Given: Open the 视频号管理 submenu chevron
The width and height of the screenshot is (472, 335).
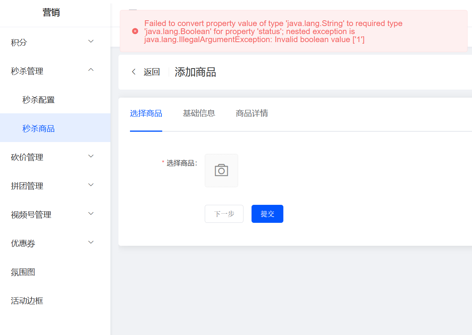Looking at the screenshot, I should (x=91, y=214).
